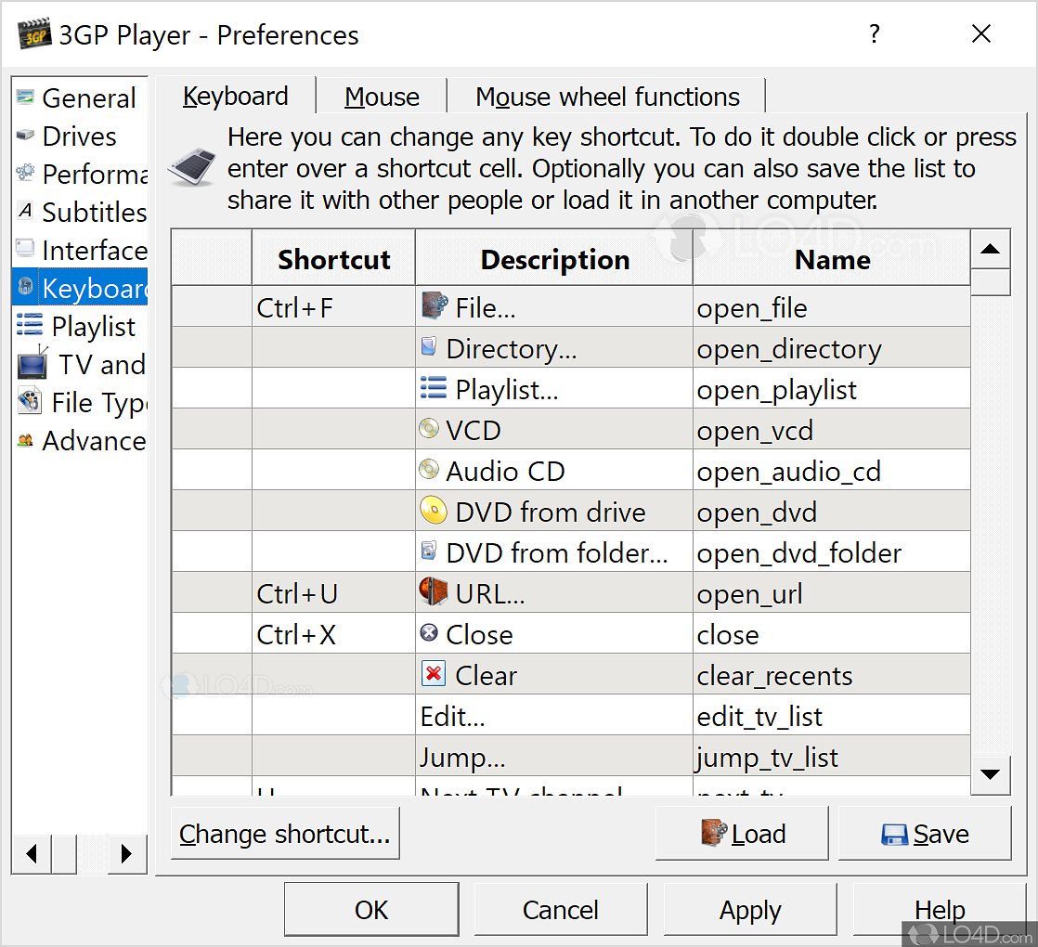Open the Mouse wheel functions tab
This screenshot has width=1038, height=947.
tap(607, 96)
